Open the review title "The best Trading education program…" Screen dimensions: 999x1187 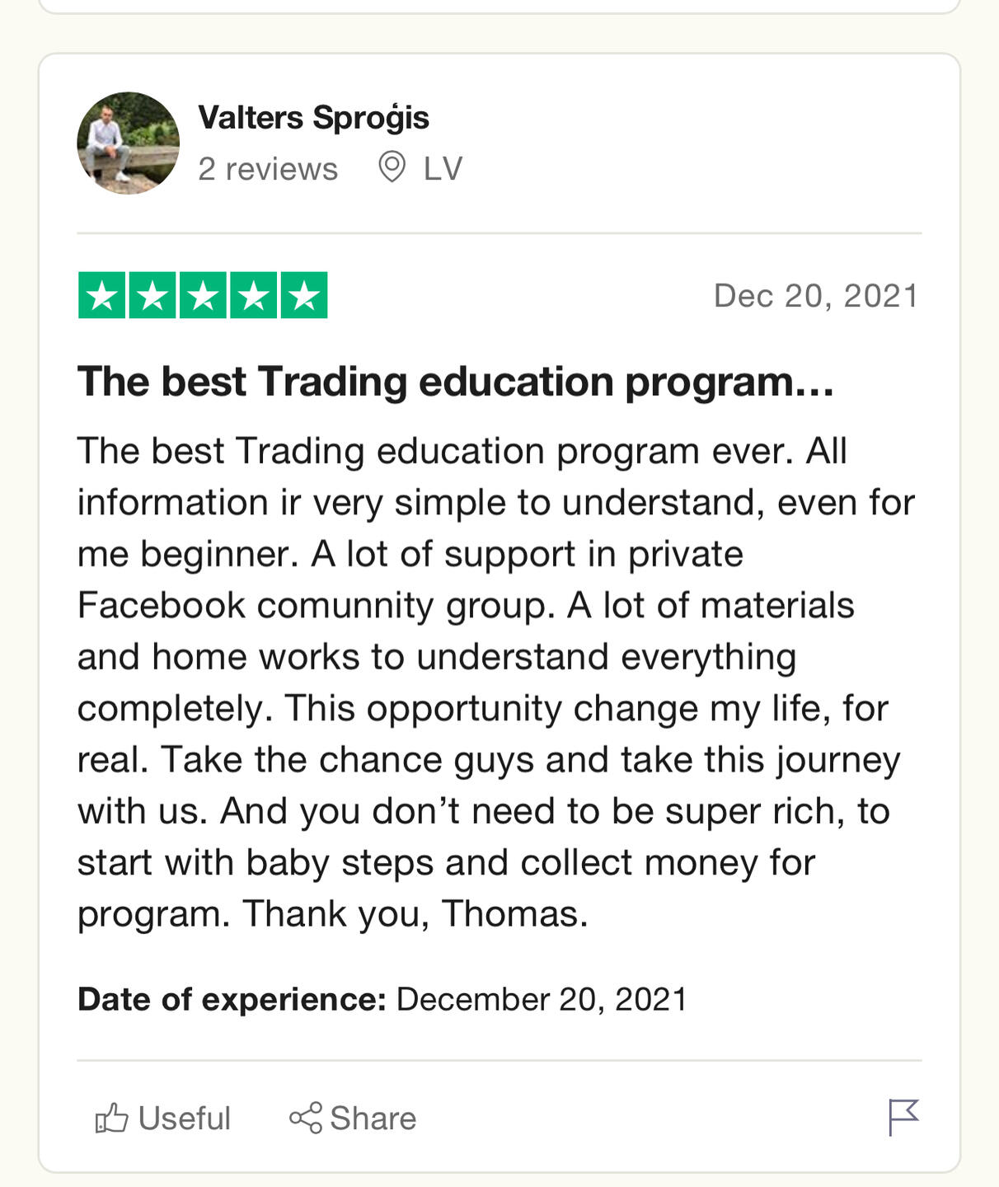[x=456, y=382]
